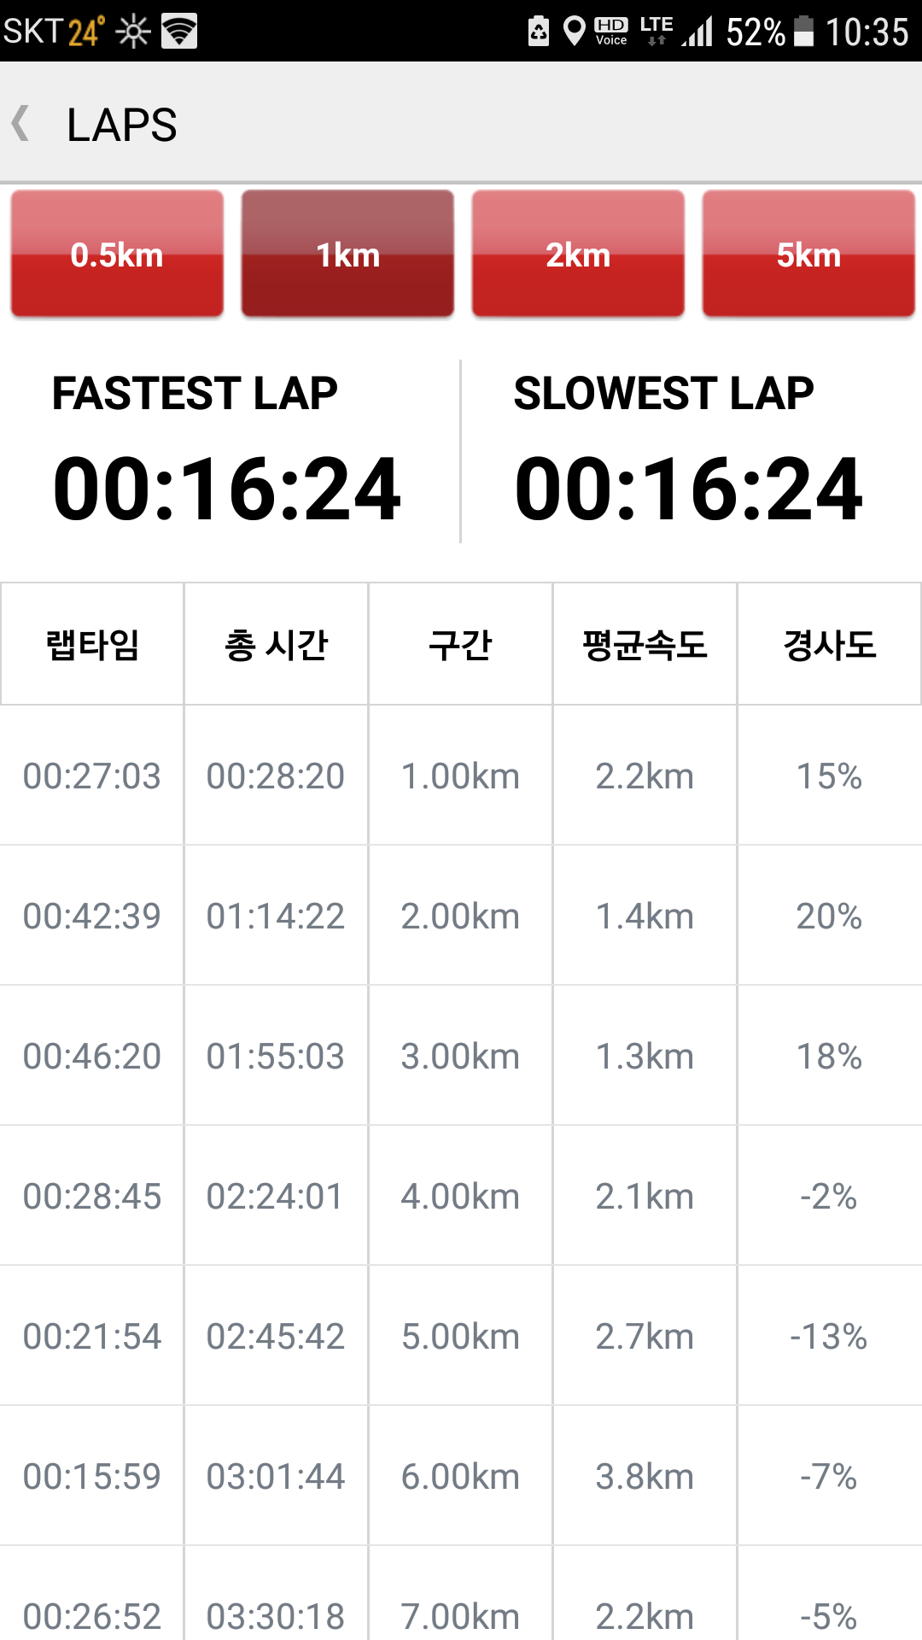Tap the -13% slope cell
Screen dimensions: 922x1640
830,1336
